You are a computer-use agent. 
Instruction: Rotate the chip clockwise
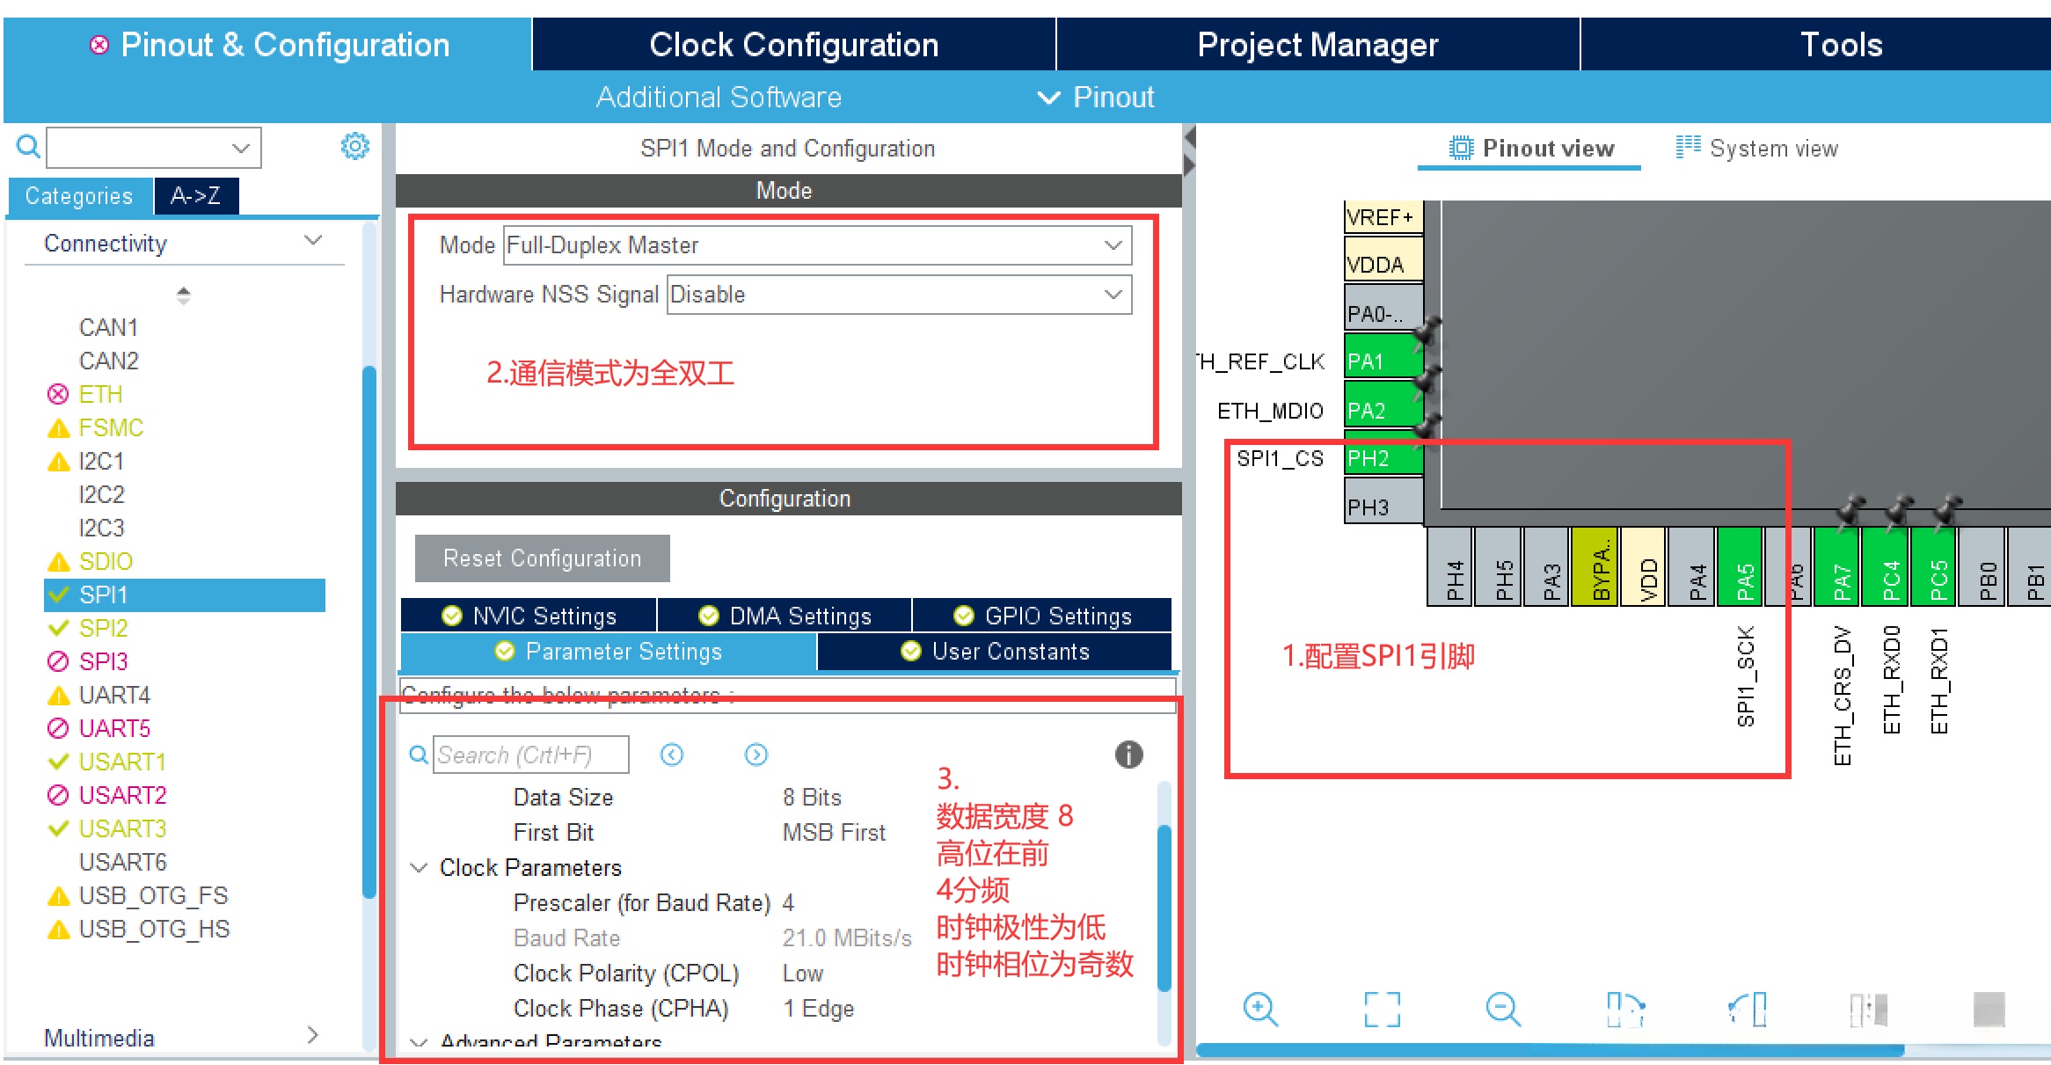pos(1624,1009)
